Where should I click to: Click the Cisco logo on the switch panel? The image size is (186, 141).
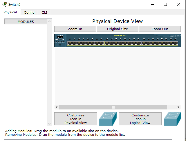coord(60,37)
